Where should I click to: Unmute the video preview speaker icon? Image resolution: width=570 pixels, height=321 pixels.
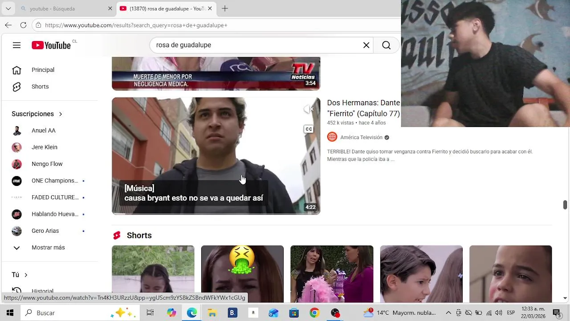click(x=309, y=109)
